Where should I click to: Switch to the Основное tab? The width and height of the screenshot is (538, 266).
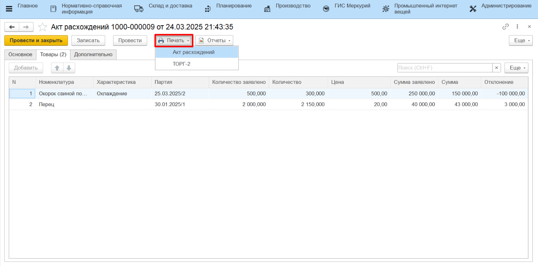click(x=20, y=55)
